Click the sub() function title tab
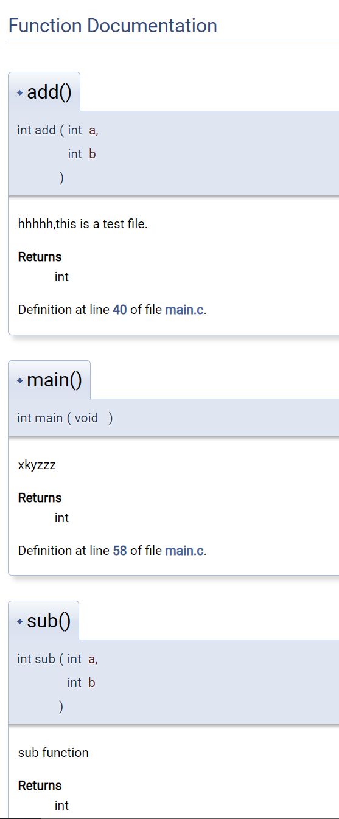 [43, 621]
